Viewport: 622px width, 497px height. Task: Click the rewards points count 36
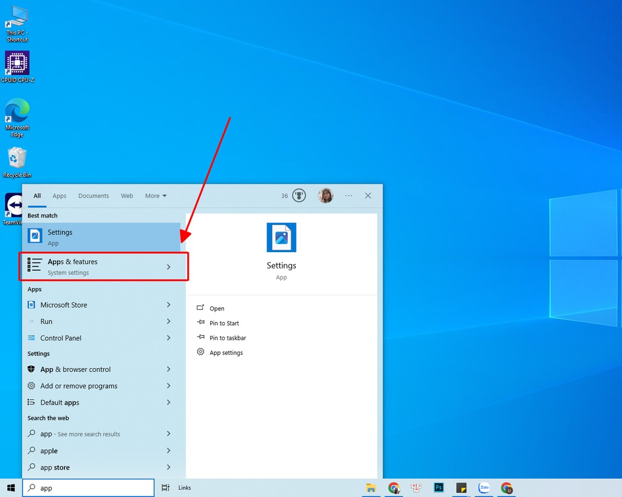tap(284, 196)
